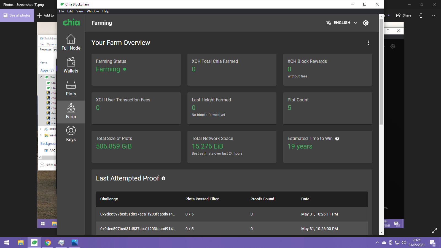This screenshot has height=248, width=441.
Task: Click the volume speaker tray icon
Action: [x=404, y=242]
